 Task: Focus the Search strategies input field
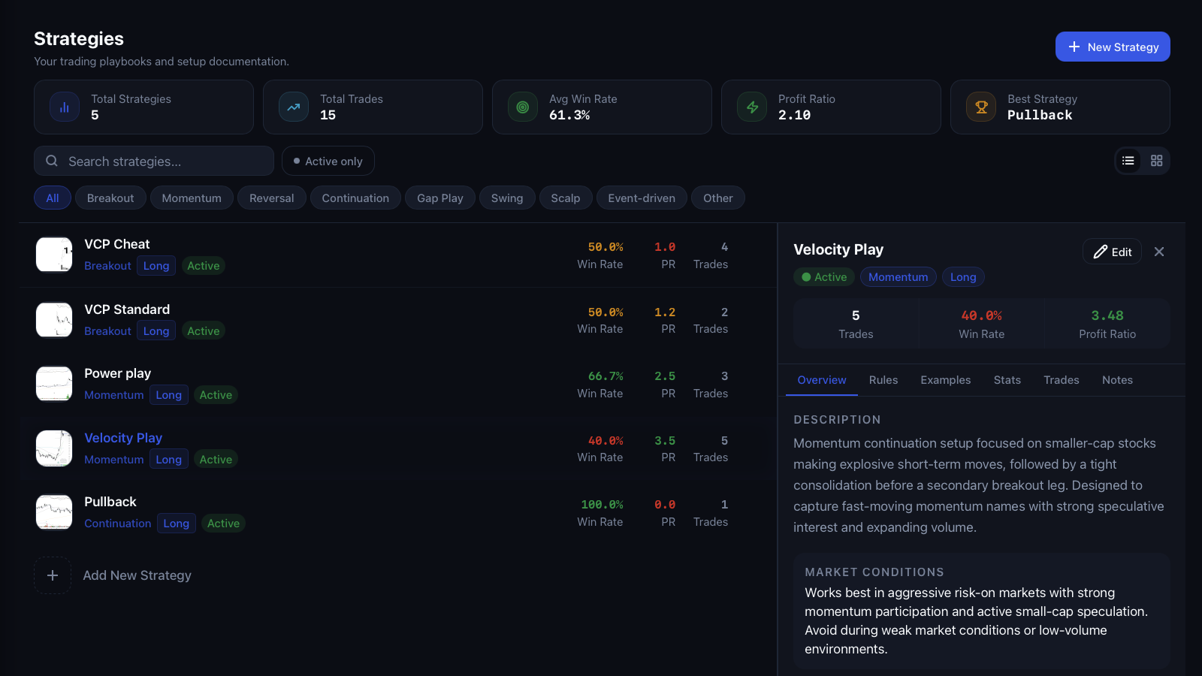(154, 161)
